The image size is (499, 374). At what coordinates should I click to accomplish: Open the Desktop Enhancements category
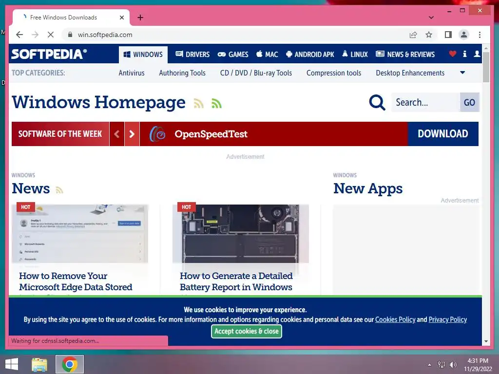[410, 73]
